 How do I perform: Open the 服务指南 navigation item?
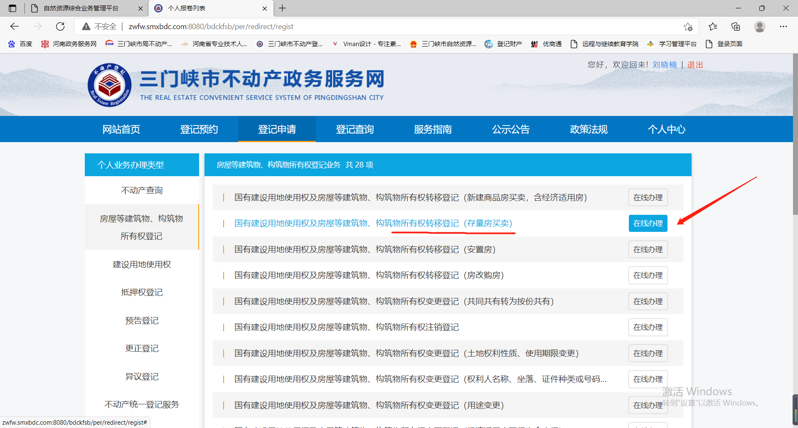433,129
